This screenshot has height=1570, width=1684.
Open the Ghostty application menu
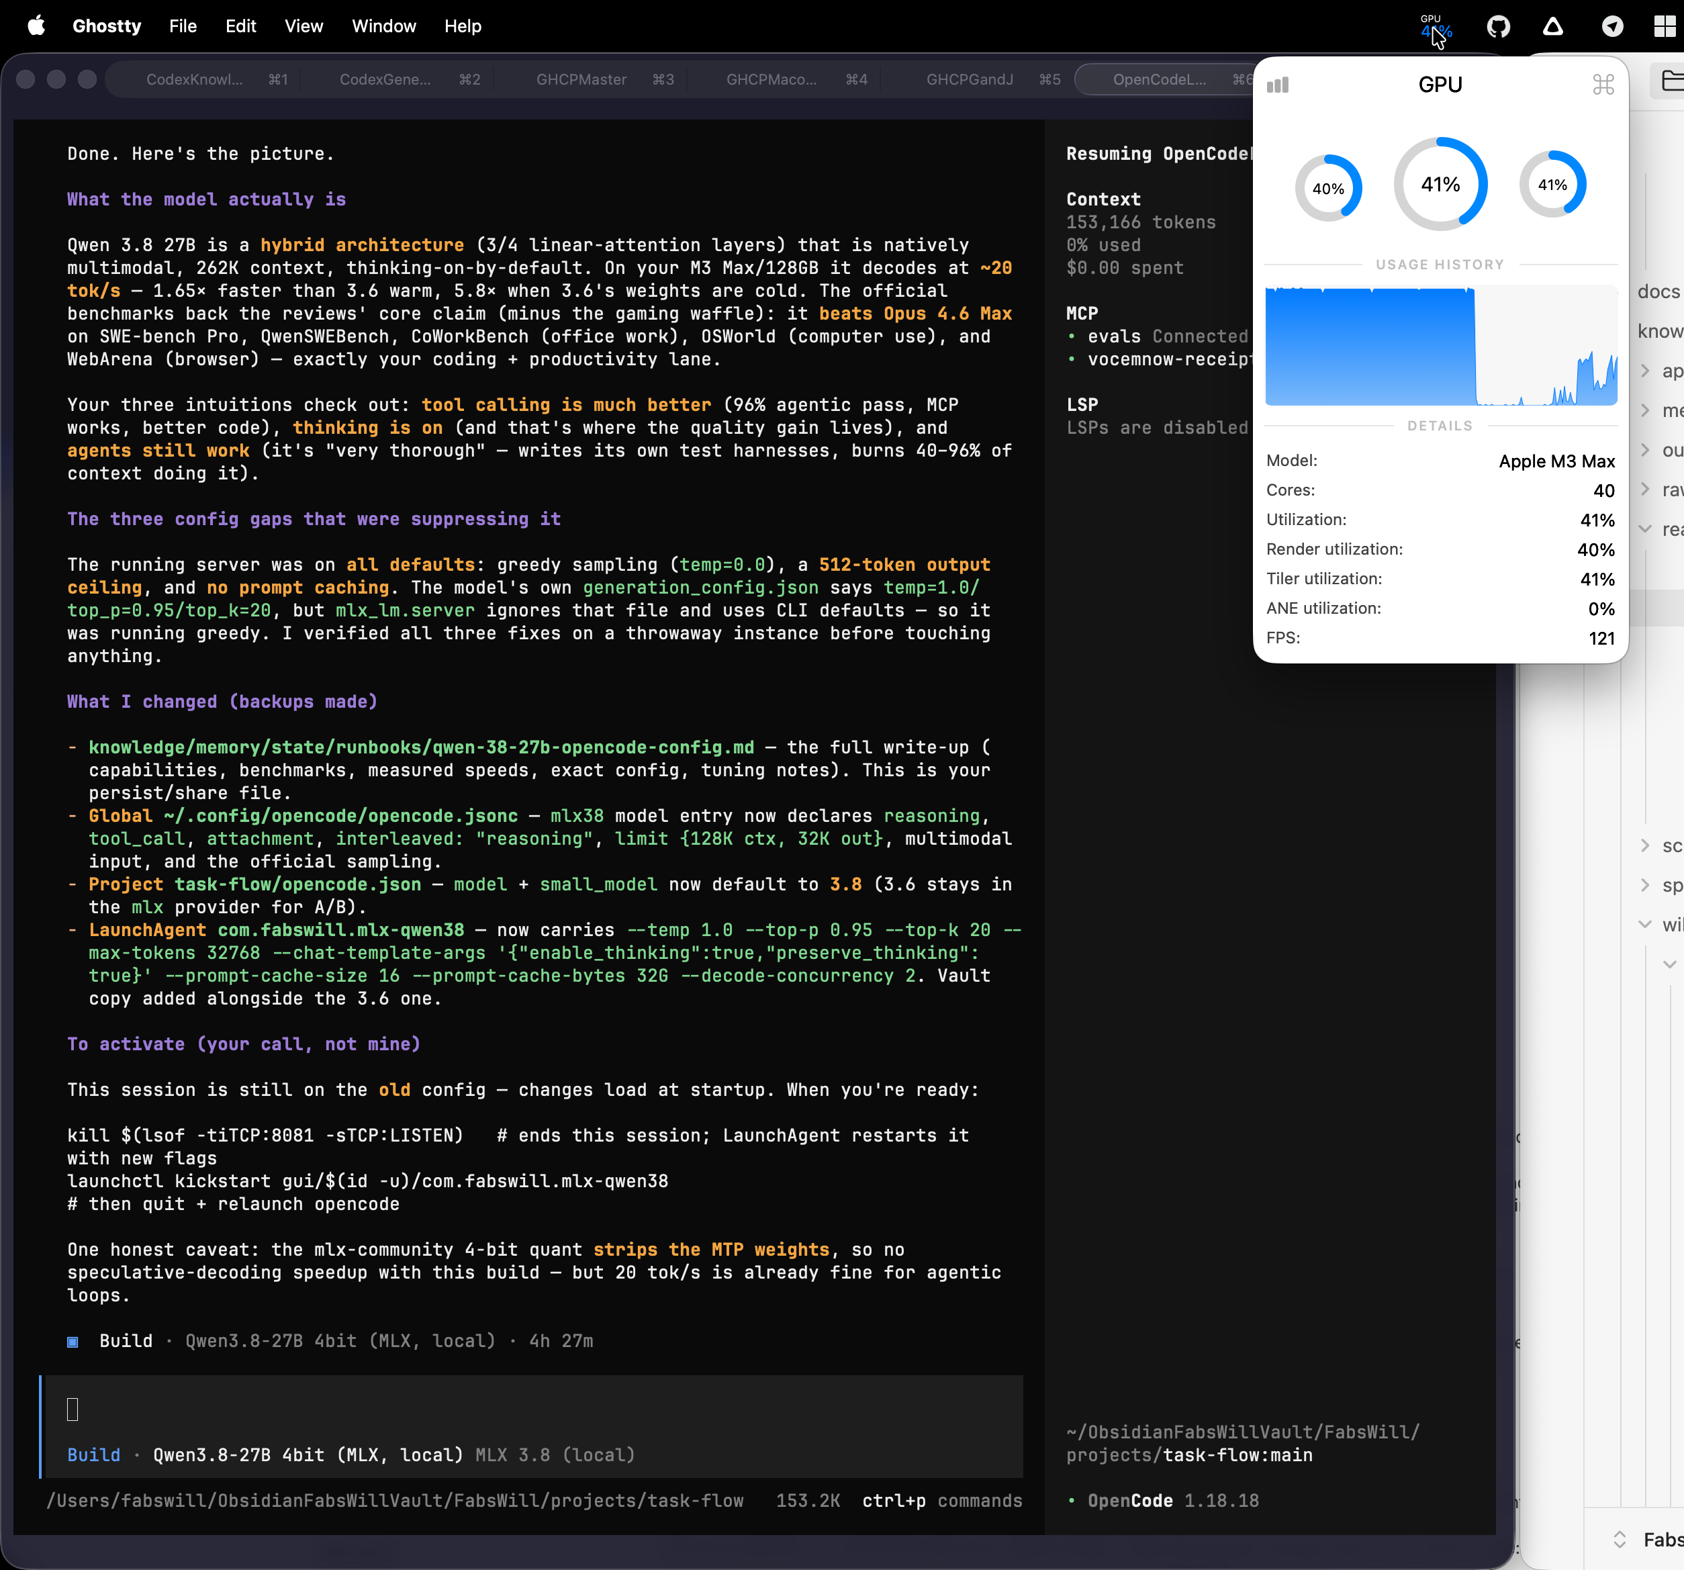click(x=107, y=26)
